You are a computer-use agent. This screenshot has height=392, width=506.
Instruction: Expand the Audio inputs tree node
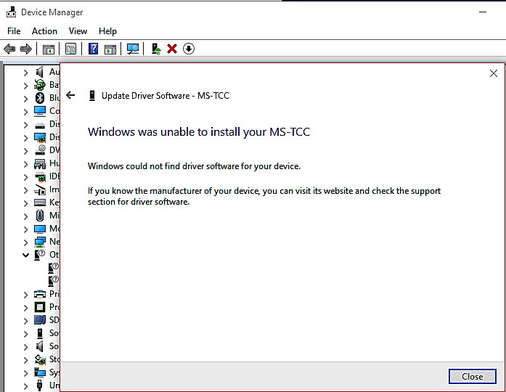25,73
